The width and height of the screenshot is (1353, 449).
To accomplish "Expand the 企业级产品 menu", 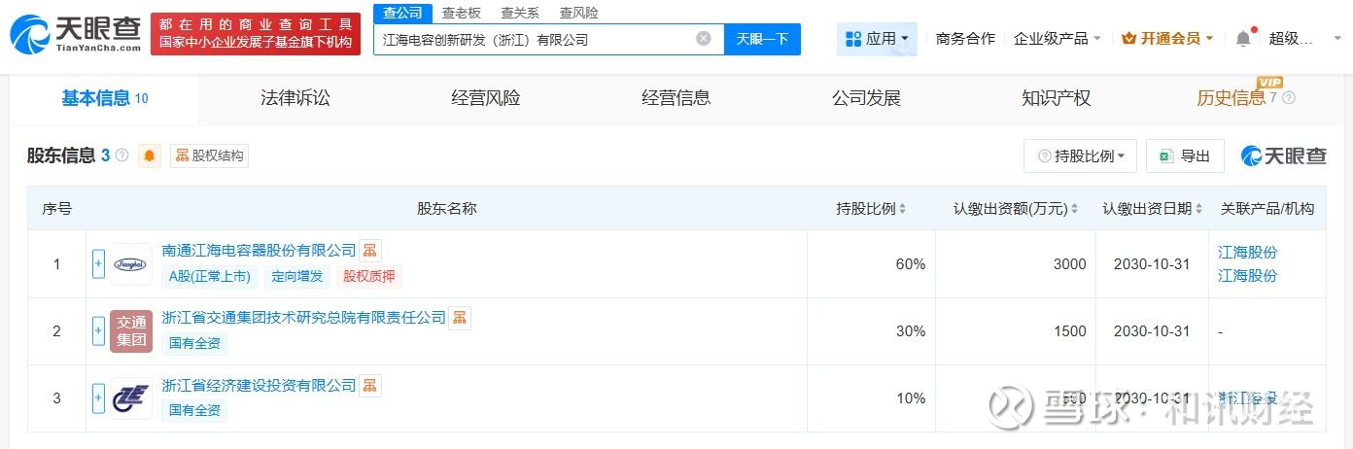I will [1057, 39].
